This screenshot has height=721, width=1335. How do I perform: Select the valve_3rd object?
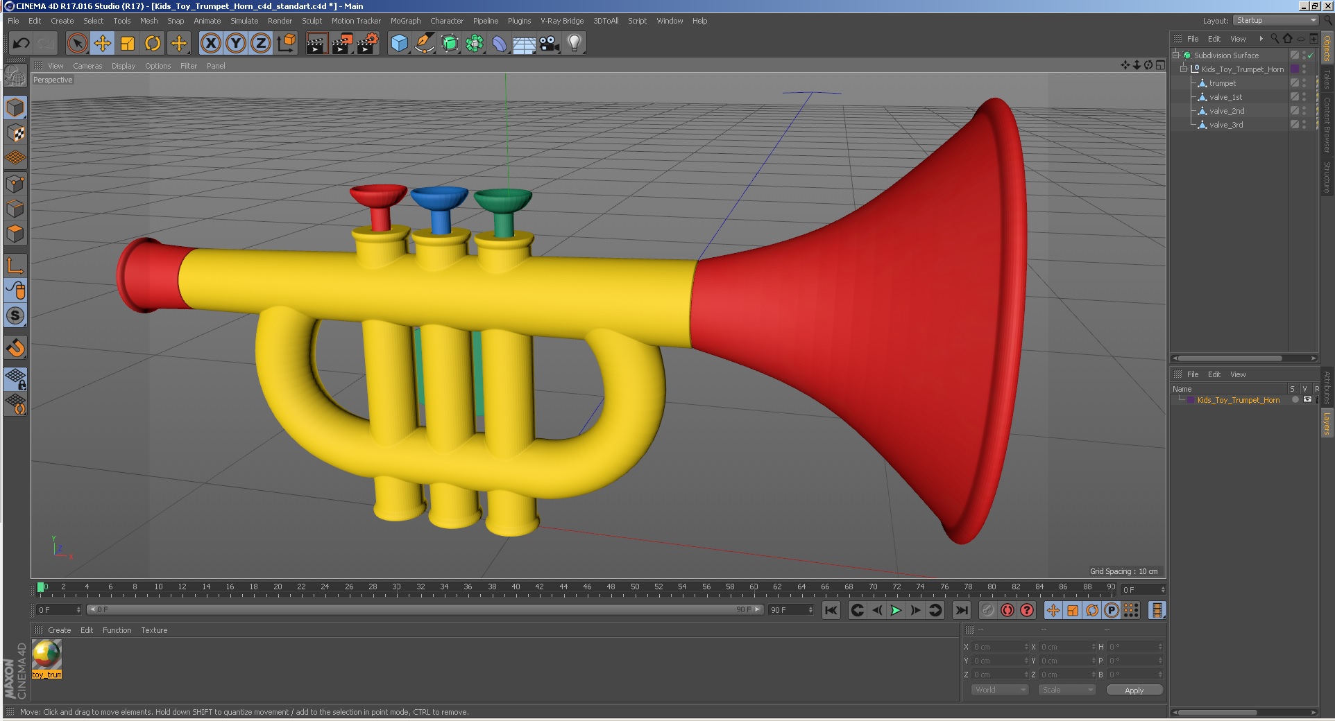coord(1226,125)
